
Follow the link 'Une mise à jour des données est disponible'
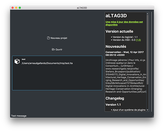pos(124,23)
